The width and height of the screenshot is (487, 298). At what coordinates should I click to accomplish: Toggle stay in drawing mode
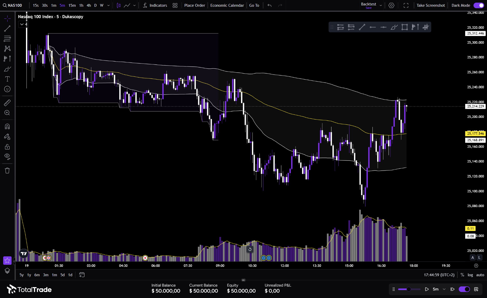point(7,137)
